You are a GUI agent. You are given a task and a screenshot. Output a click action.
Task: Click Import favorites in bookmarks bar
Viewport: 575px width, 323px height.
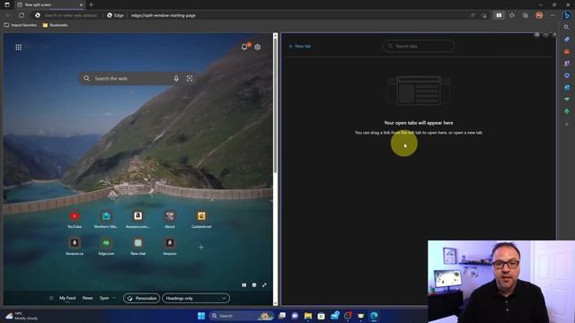pos(21,25)
